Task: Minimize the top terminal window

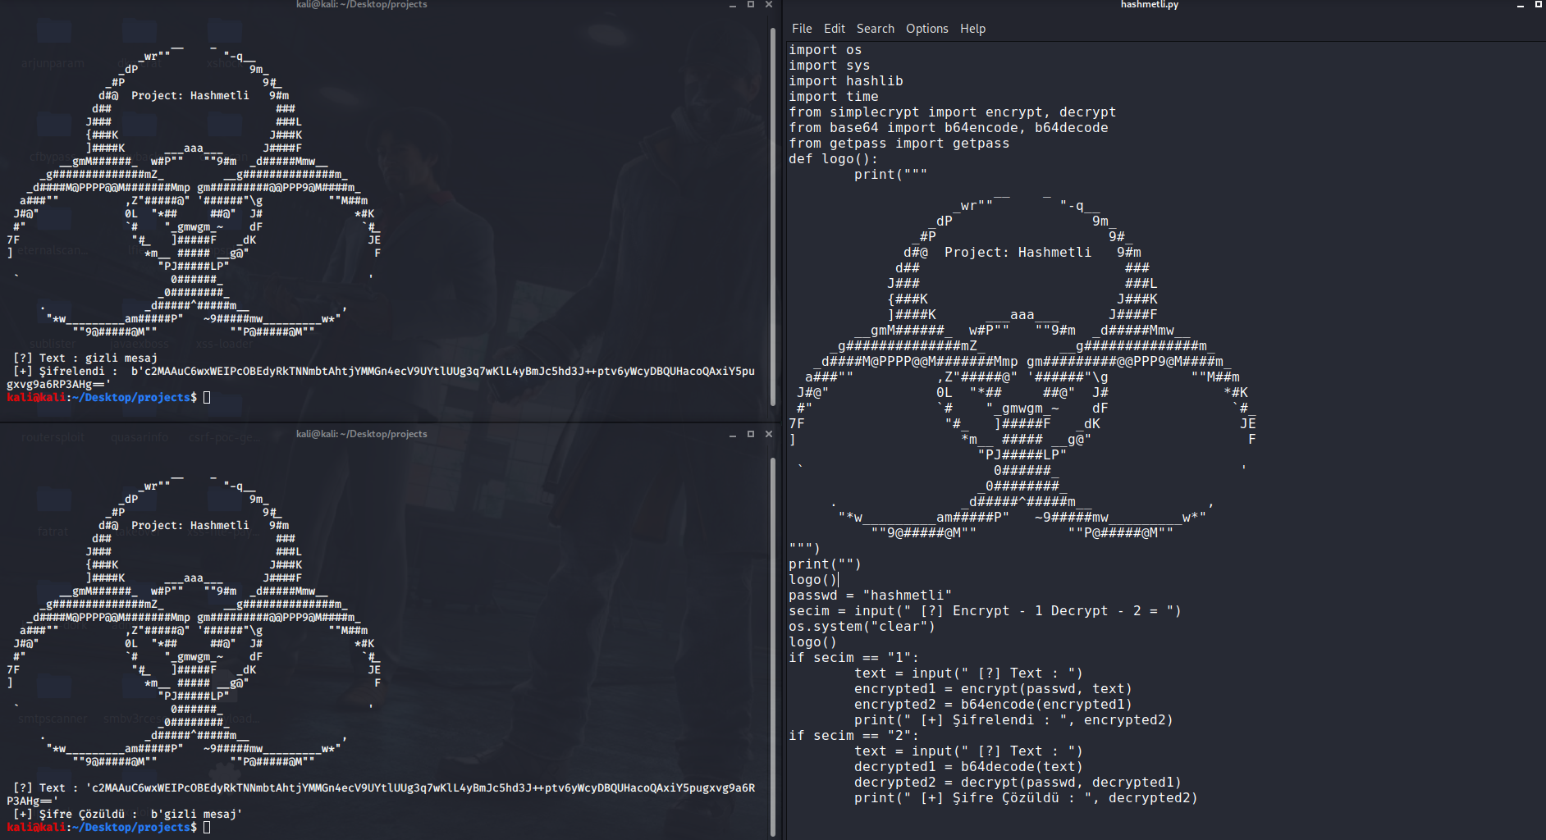Action: (733, 5)
